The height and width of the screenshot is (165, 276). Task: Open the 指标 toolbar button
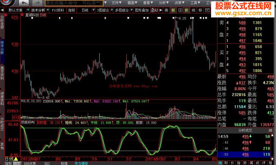click(72, 10)
